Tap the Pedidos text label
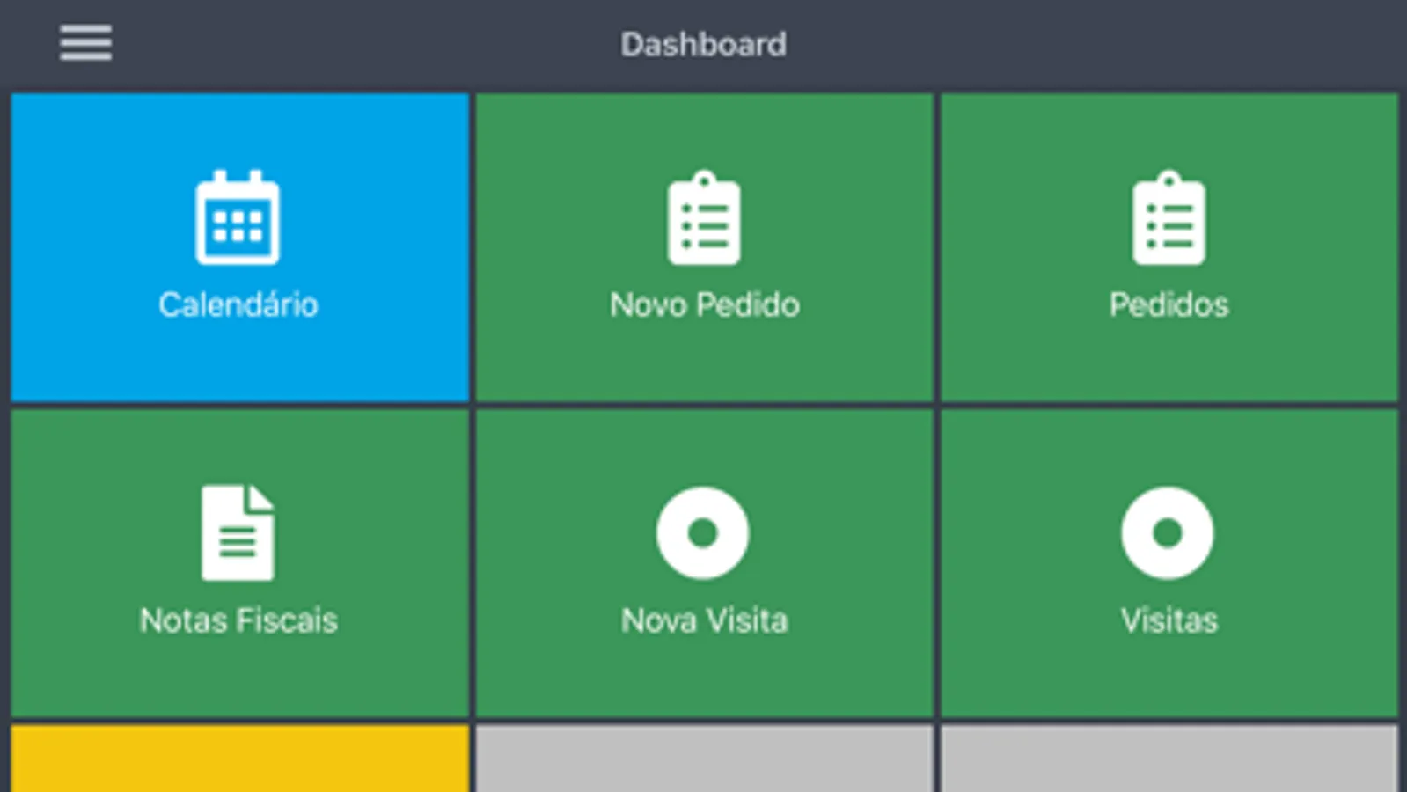The height and width of the screenshot is (792, 1407). coord(1169,304)
